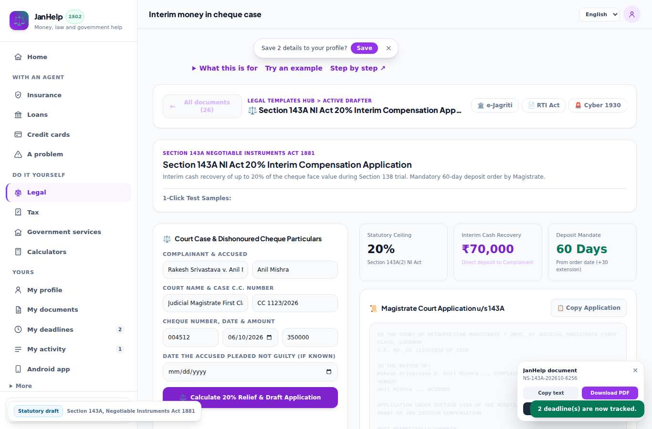Open A problem warning icon

[x=18, y=154]
